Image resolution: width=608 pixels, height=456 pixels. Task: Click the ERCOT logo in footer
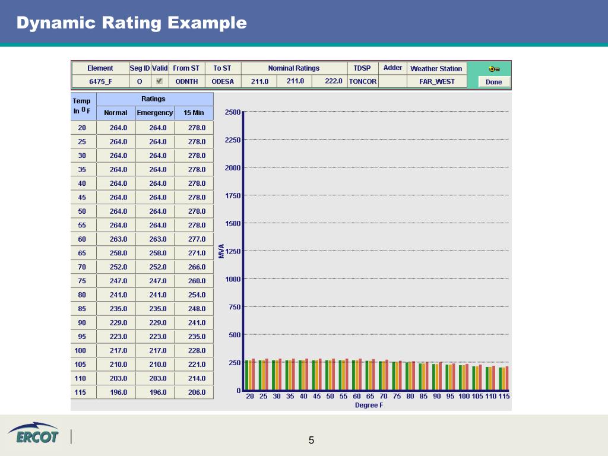click(33, 433)
